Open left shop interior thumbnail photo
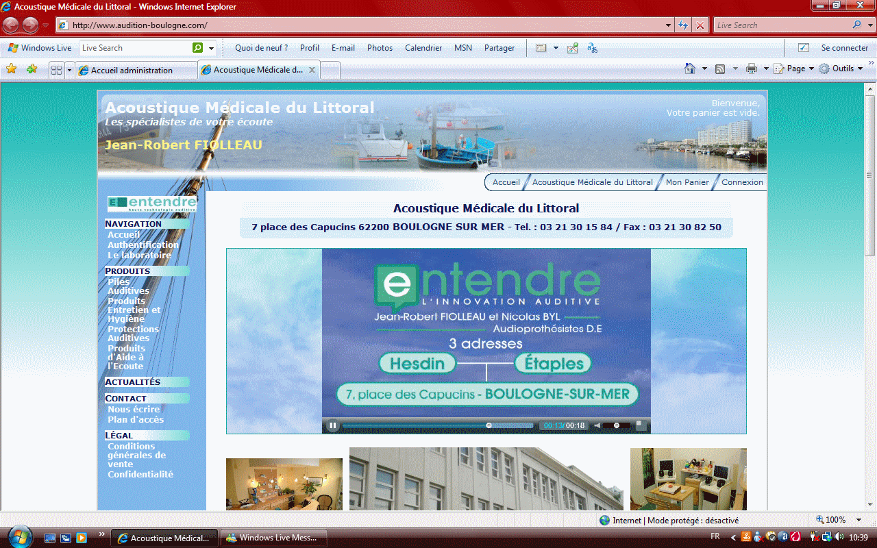 pos(284,484)
